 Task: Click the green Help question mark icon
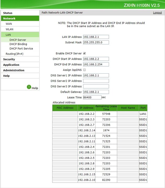pyautogui.click(x=29, y=87)
